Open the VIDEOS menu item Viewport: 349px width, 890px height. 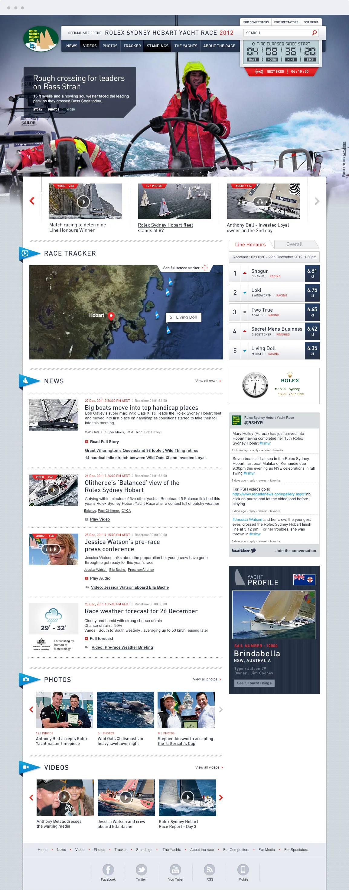90,46
